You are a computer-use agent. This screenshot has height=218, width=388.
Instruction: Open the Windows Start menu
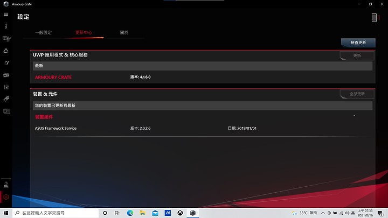coord(6,213)
